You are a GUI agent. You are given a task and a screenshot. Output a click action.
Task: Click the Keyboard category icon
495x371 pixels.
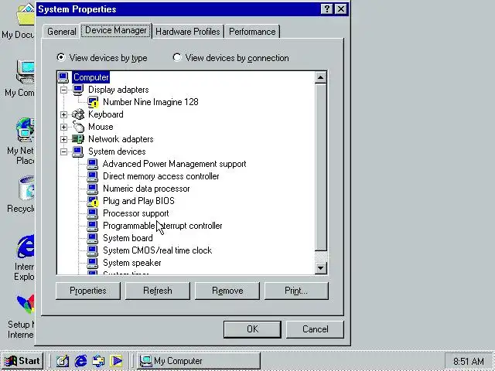(x=78, y=114)
